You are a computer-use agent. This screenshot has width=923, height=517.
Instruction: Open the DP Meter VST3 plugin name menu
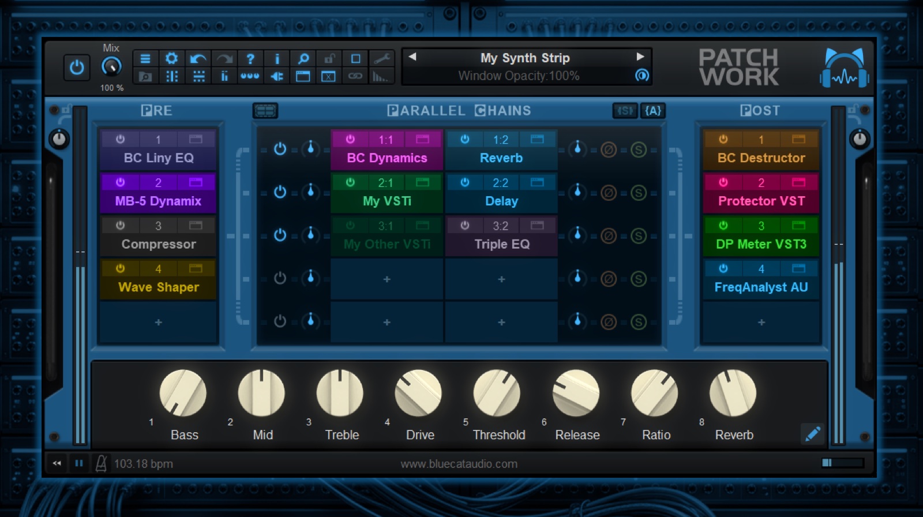coord(761,245)
